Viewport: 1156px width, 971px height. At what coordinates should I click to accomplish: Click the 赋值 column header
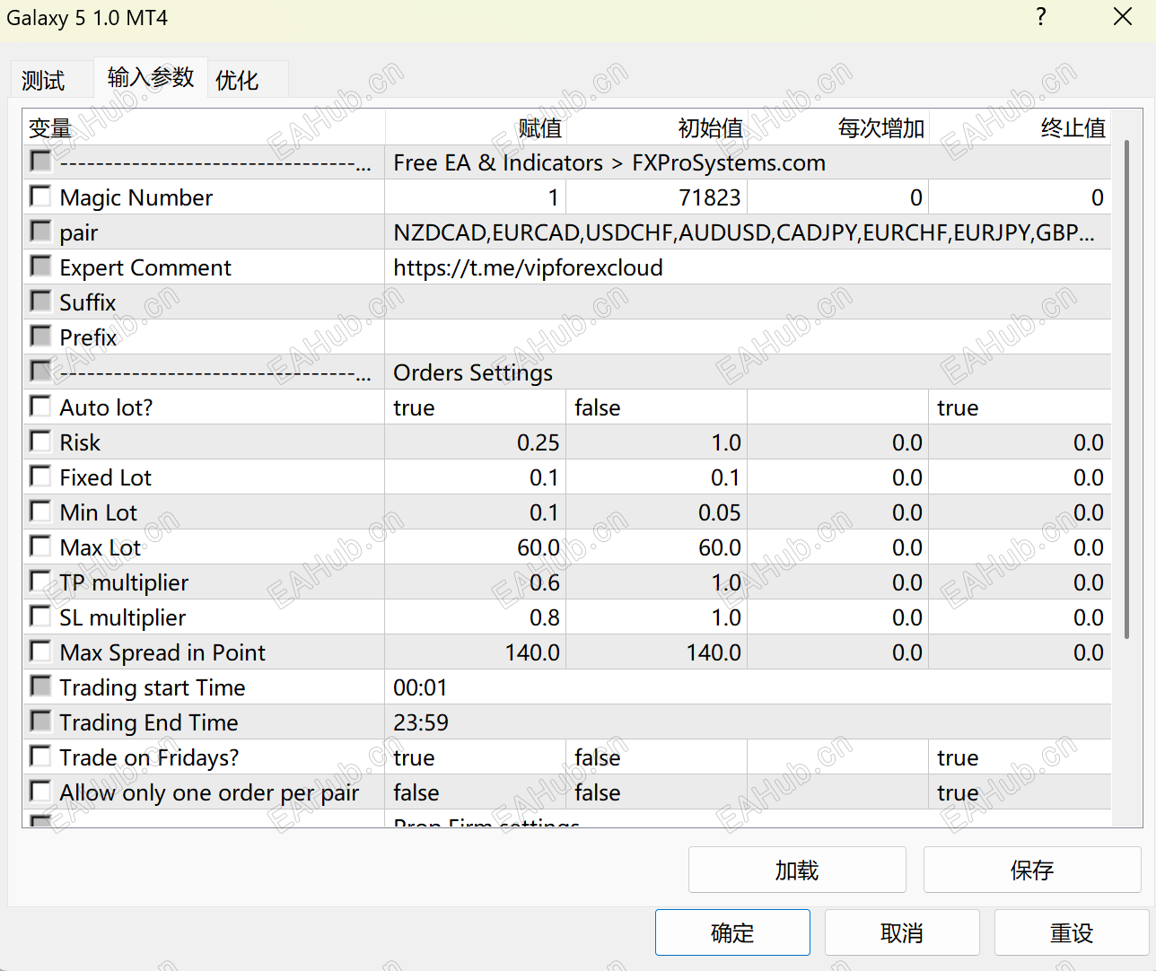(x=476, y=128)
